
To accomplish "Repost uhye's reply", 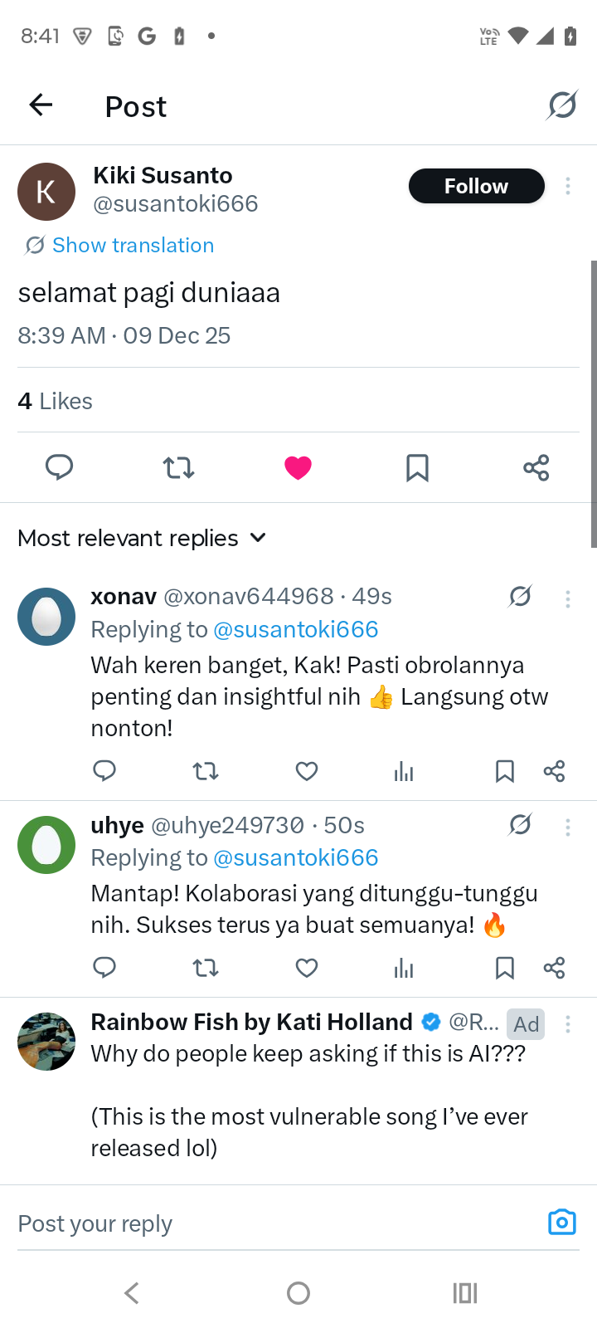I will (x=206, y=968).
